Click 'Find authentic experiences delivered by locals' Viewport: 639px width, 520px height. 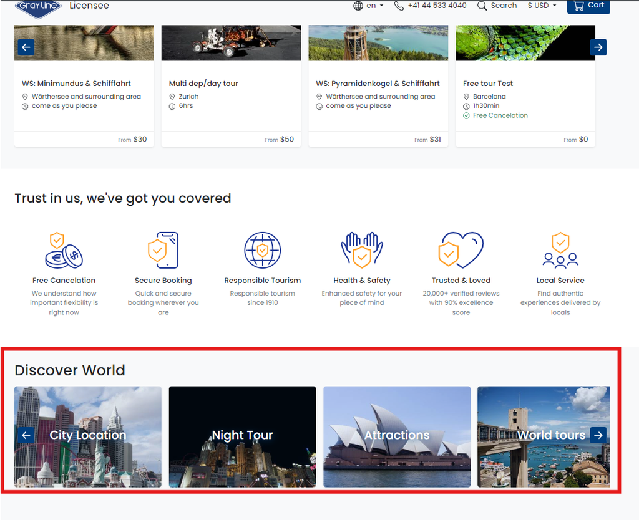[560, 303]
